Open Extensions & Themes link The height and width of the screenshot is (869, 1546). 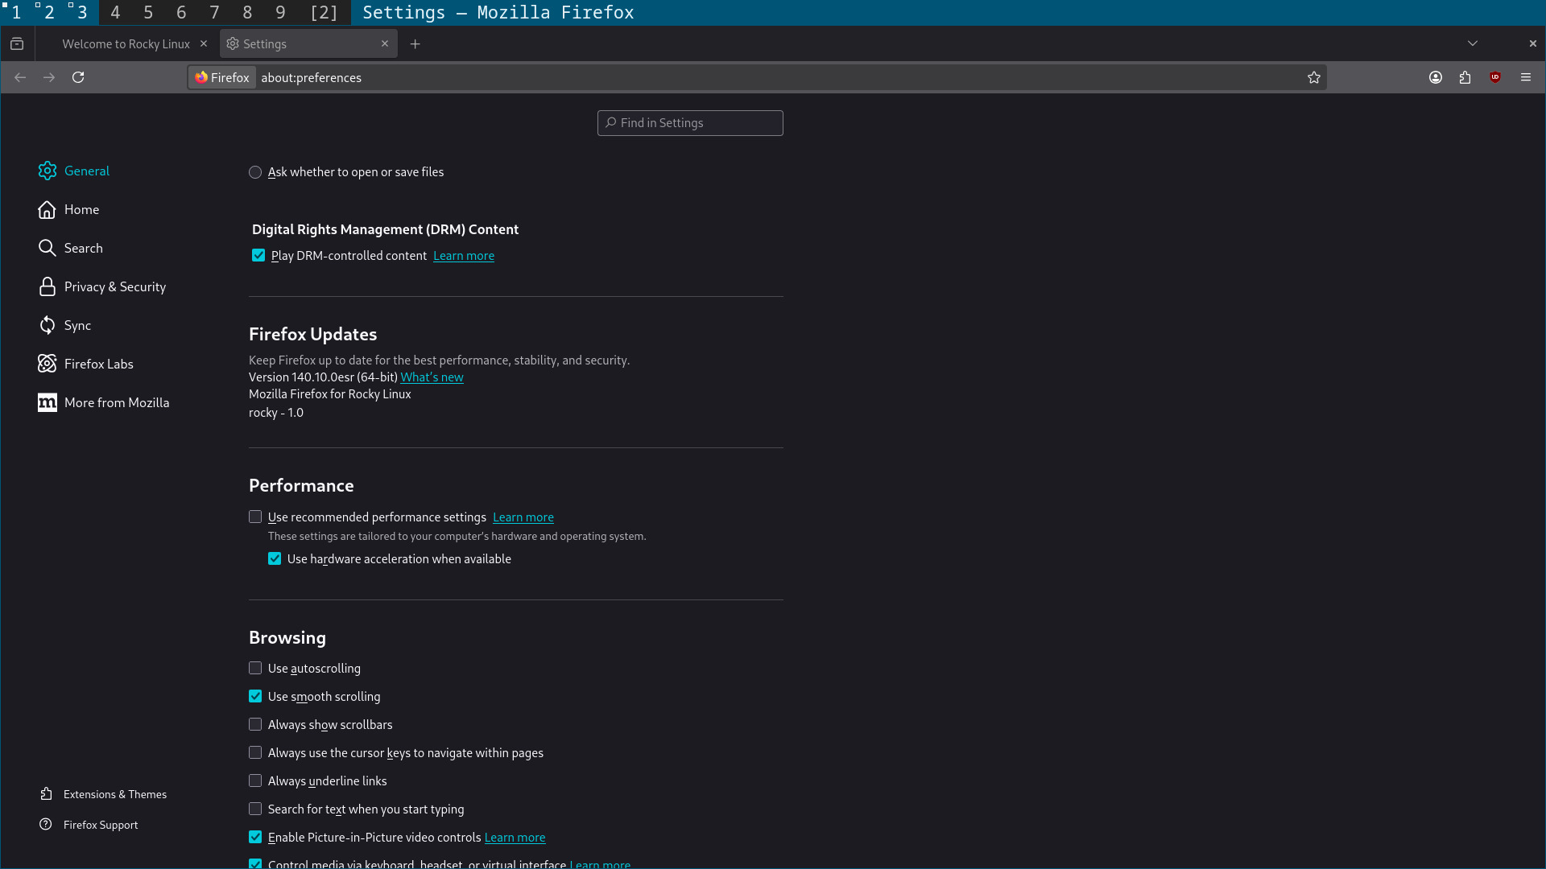point(115,794)
